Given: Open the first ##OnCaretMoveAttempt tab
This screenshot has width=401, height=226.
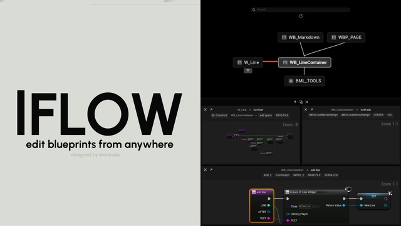Looking at the screenshot, I should (323, 115).
